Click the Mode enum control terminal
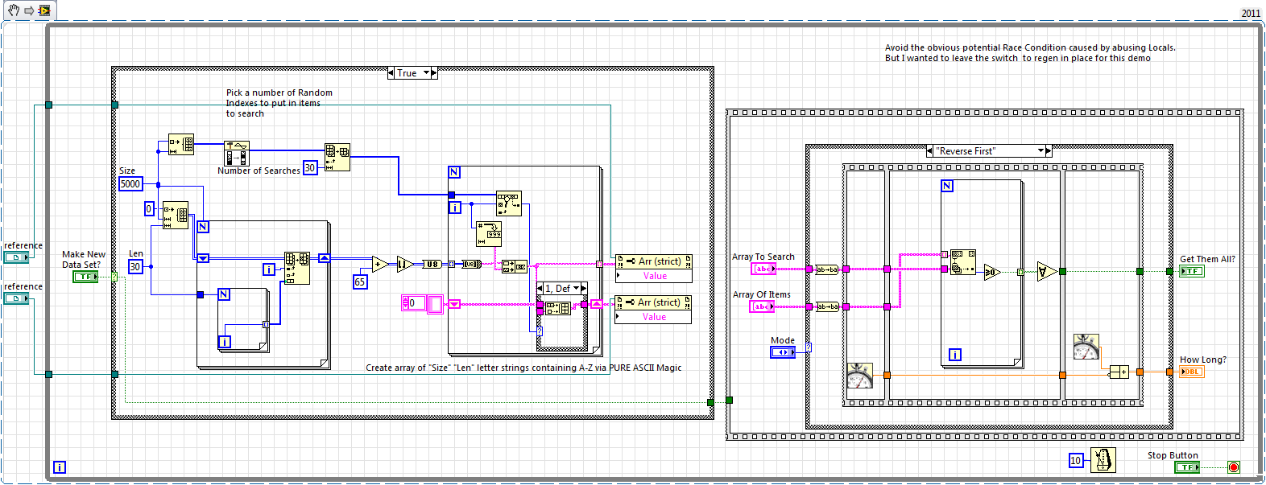Viewport: 1266px width, 485px height. pyautogui.click(x=782, y=352)
